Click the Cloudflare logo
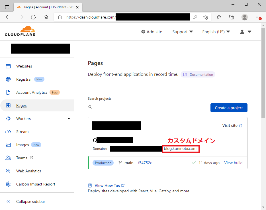Viewport: 266px width, 210px height. point(20,31)
